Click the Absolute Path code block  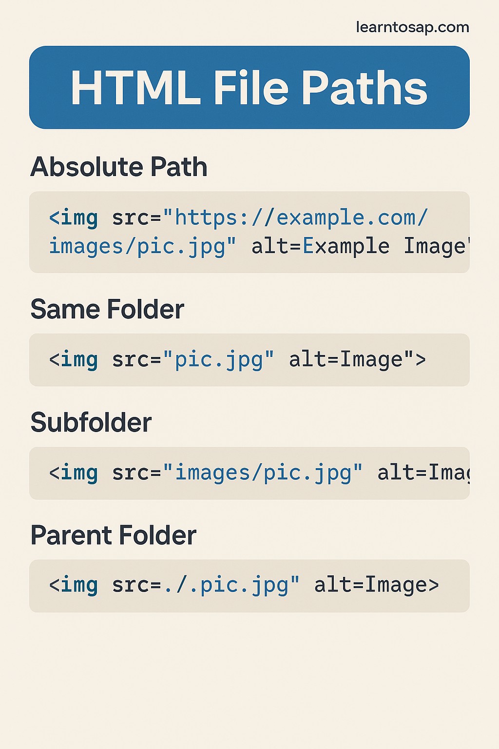tap(249, 232)
